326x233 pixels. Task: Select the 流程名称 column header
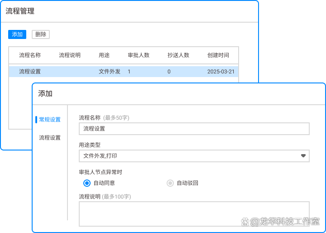(x=30, y=55)
